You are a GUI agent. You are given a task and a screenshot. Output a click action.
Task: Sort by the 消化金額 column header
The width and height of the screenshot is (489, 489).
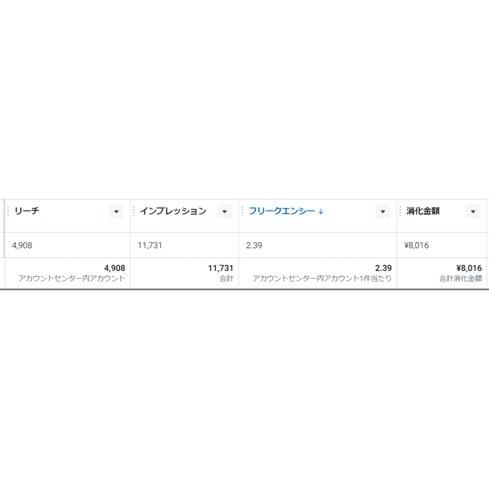coord(423,211)
